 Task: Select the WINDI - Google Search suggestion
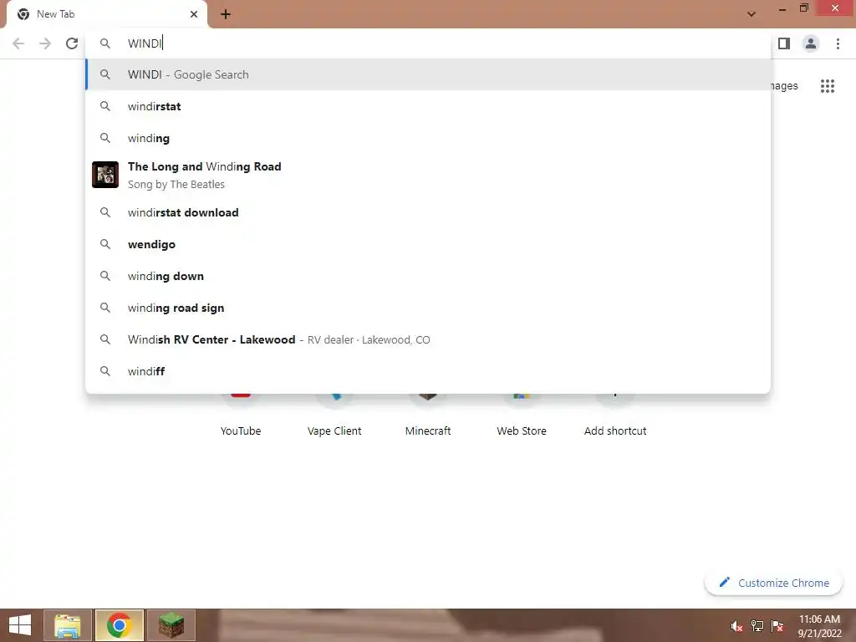pos(428,74)
